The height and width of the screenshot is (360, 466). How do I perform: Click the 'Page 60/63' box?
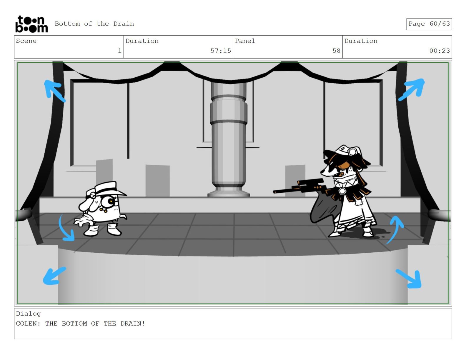point(429,24)
